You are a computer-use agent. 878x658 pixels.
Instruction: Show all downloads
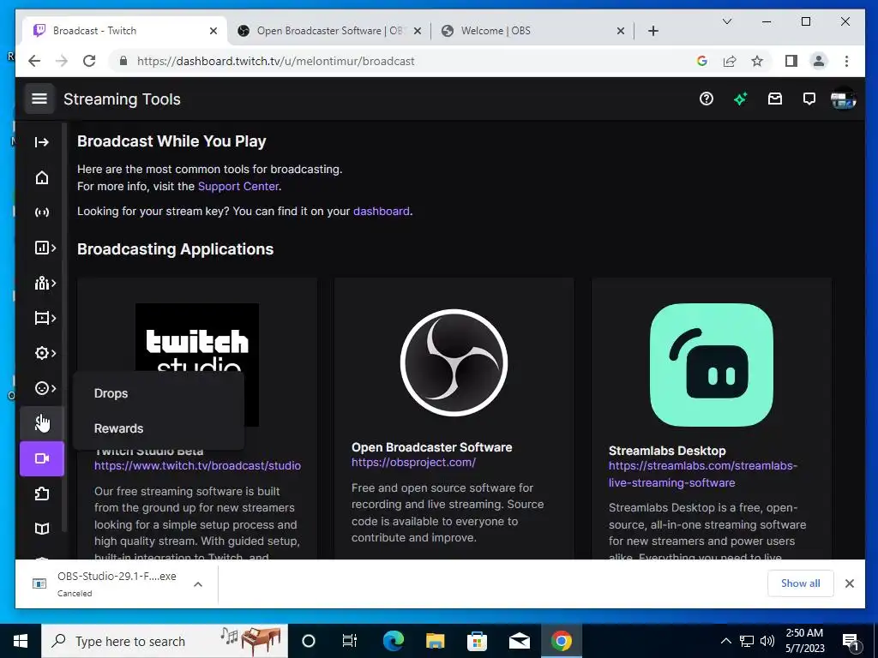[x=800, y=583]
